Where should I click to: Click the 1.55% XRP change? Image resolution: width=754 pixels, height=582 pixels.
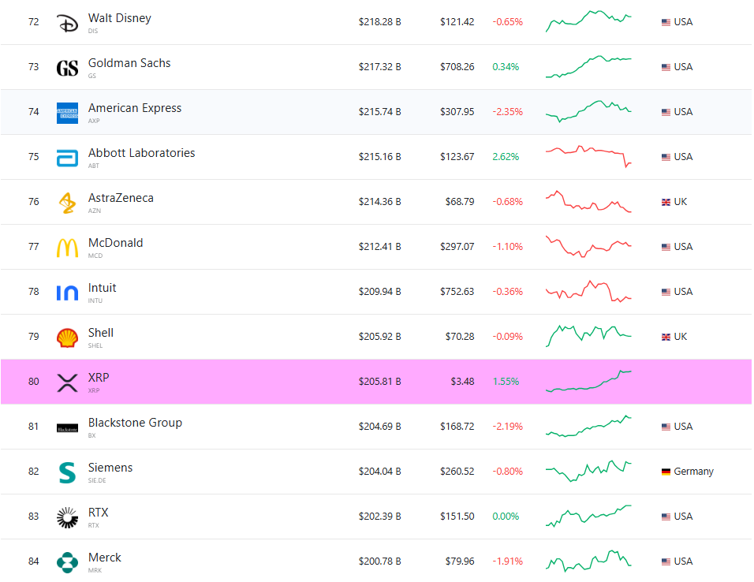pyautogui.click(x=506, y=382)
